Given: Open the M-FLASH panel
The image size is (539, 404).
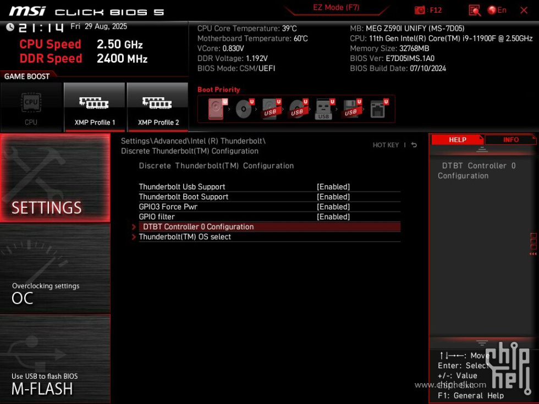Looking at the screenshot, I should (55, 359).
